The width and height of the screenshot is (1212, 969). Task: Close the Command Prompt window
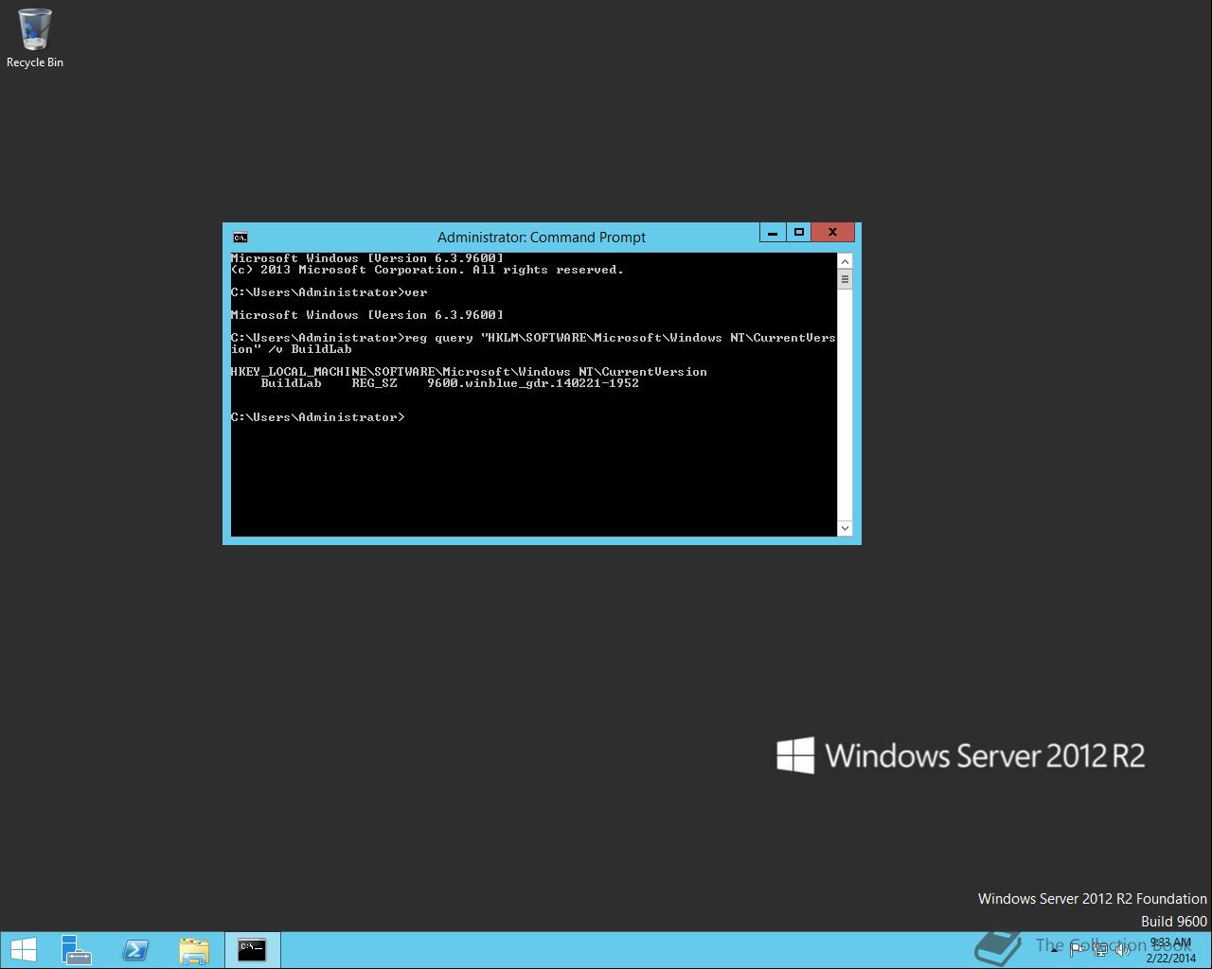click(x=833, y=232)
